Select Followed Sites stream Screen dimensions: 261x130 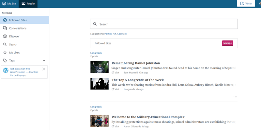click(24, 20)
